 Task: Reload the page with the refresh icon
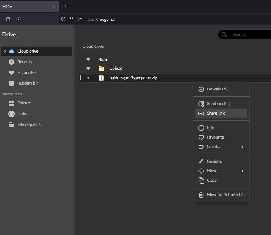pos(8,19)
